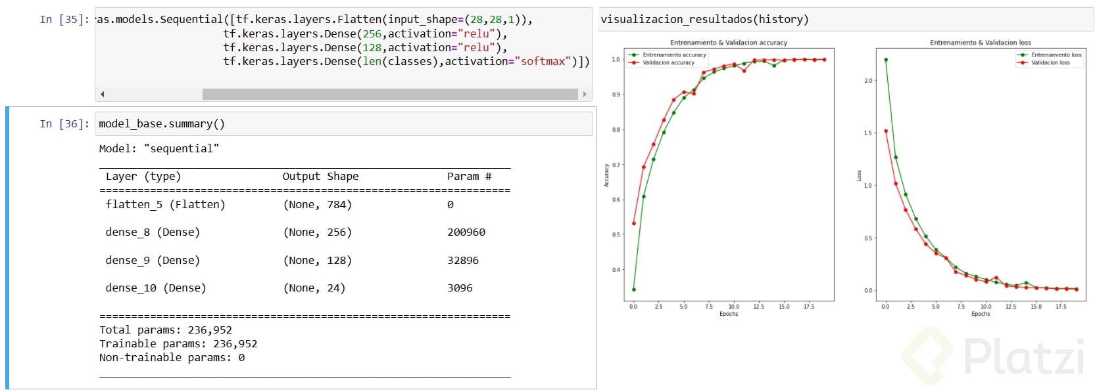Select the In [36]: prompt label
The image size is (1095, 390).
point(64,123)
